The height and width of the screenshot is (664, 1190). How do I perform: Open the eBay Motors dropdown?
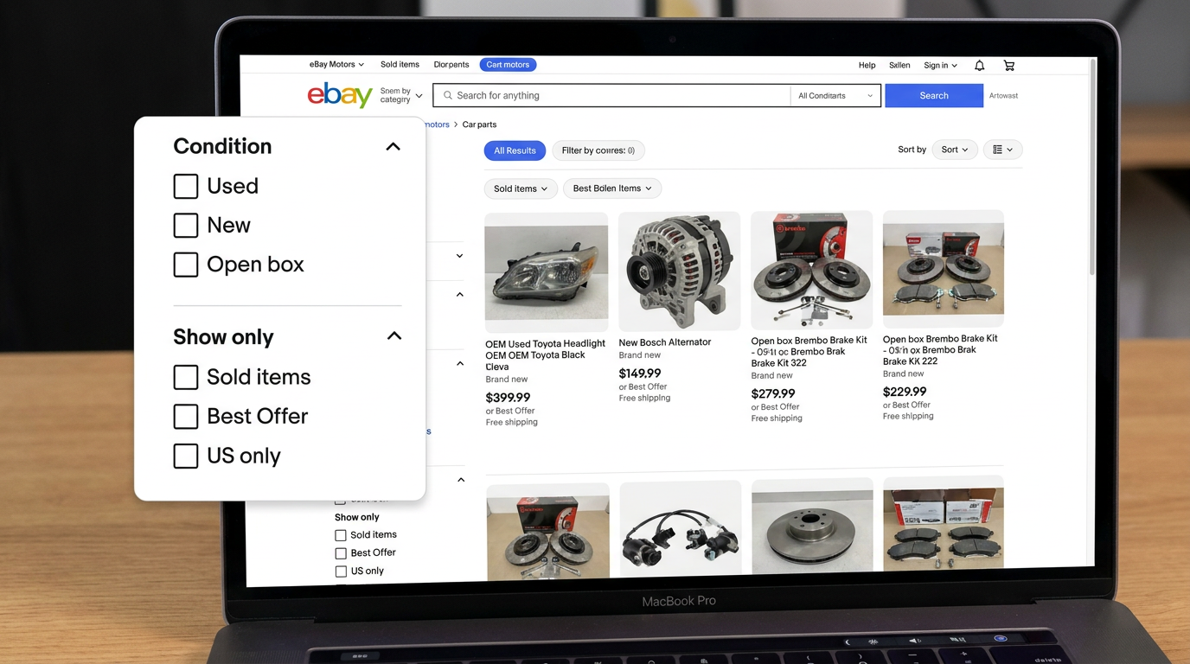[336, 65]
